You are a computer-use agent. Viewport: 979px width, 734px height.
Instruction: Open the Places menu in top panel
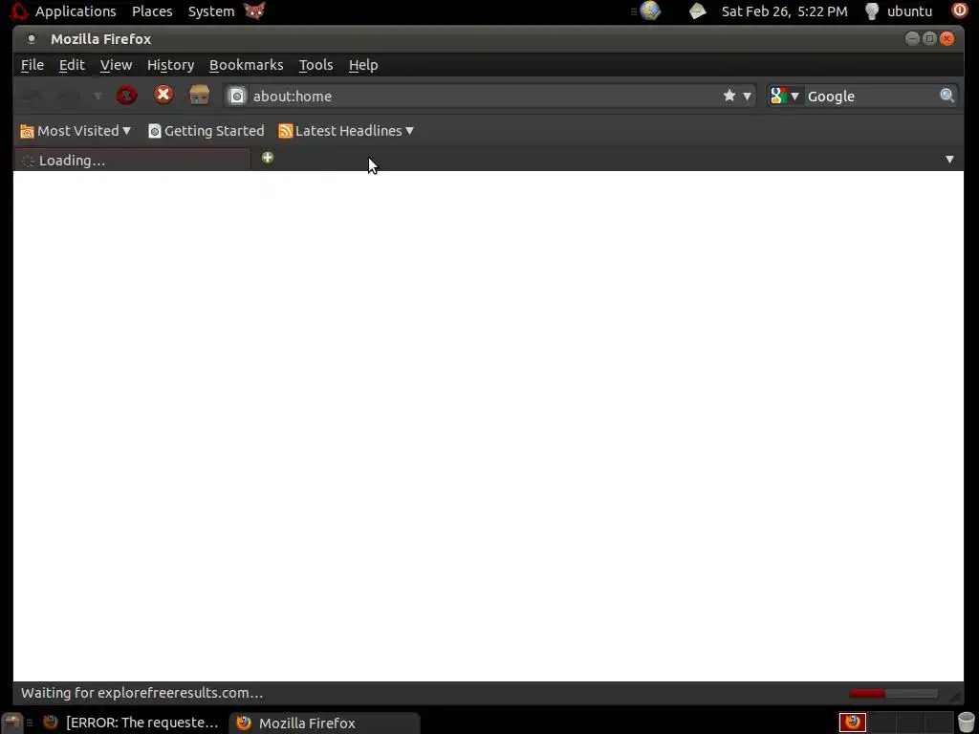click(152, 11)
